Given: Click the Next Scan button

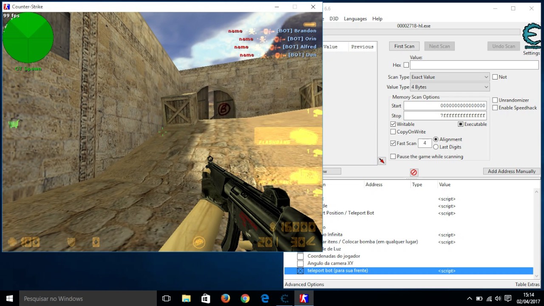Looking at the screenshot, I should tap(439, 46).
